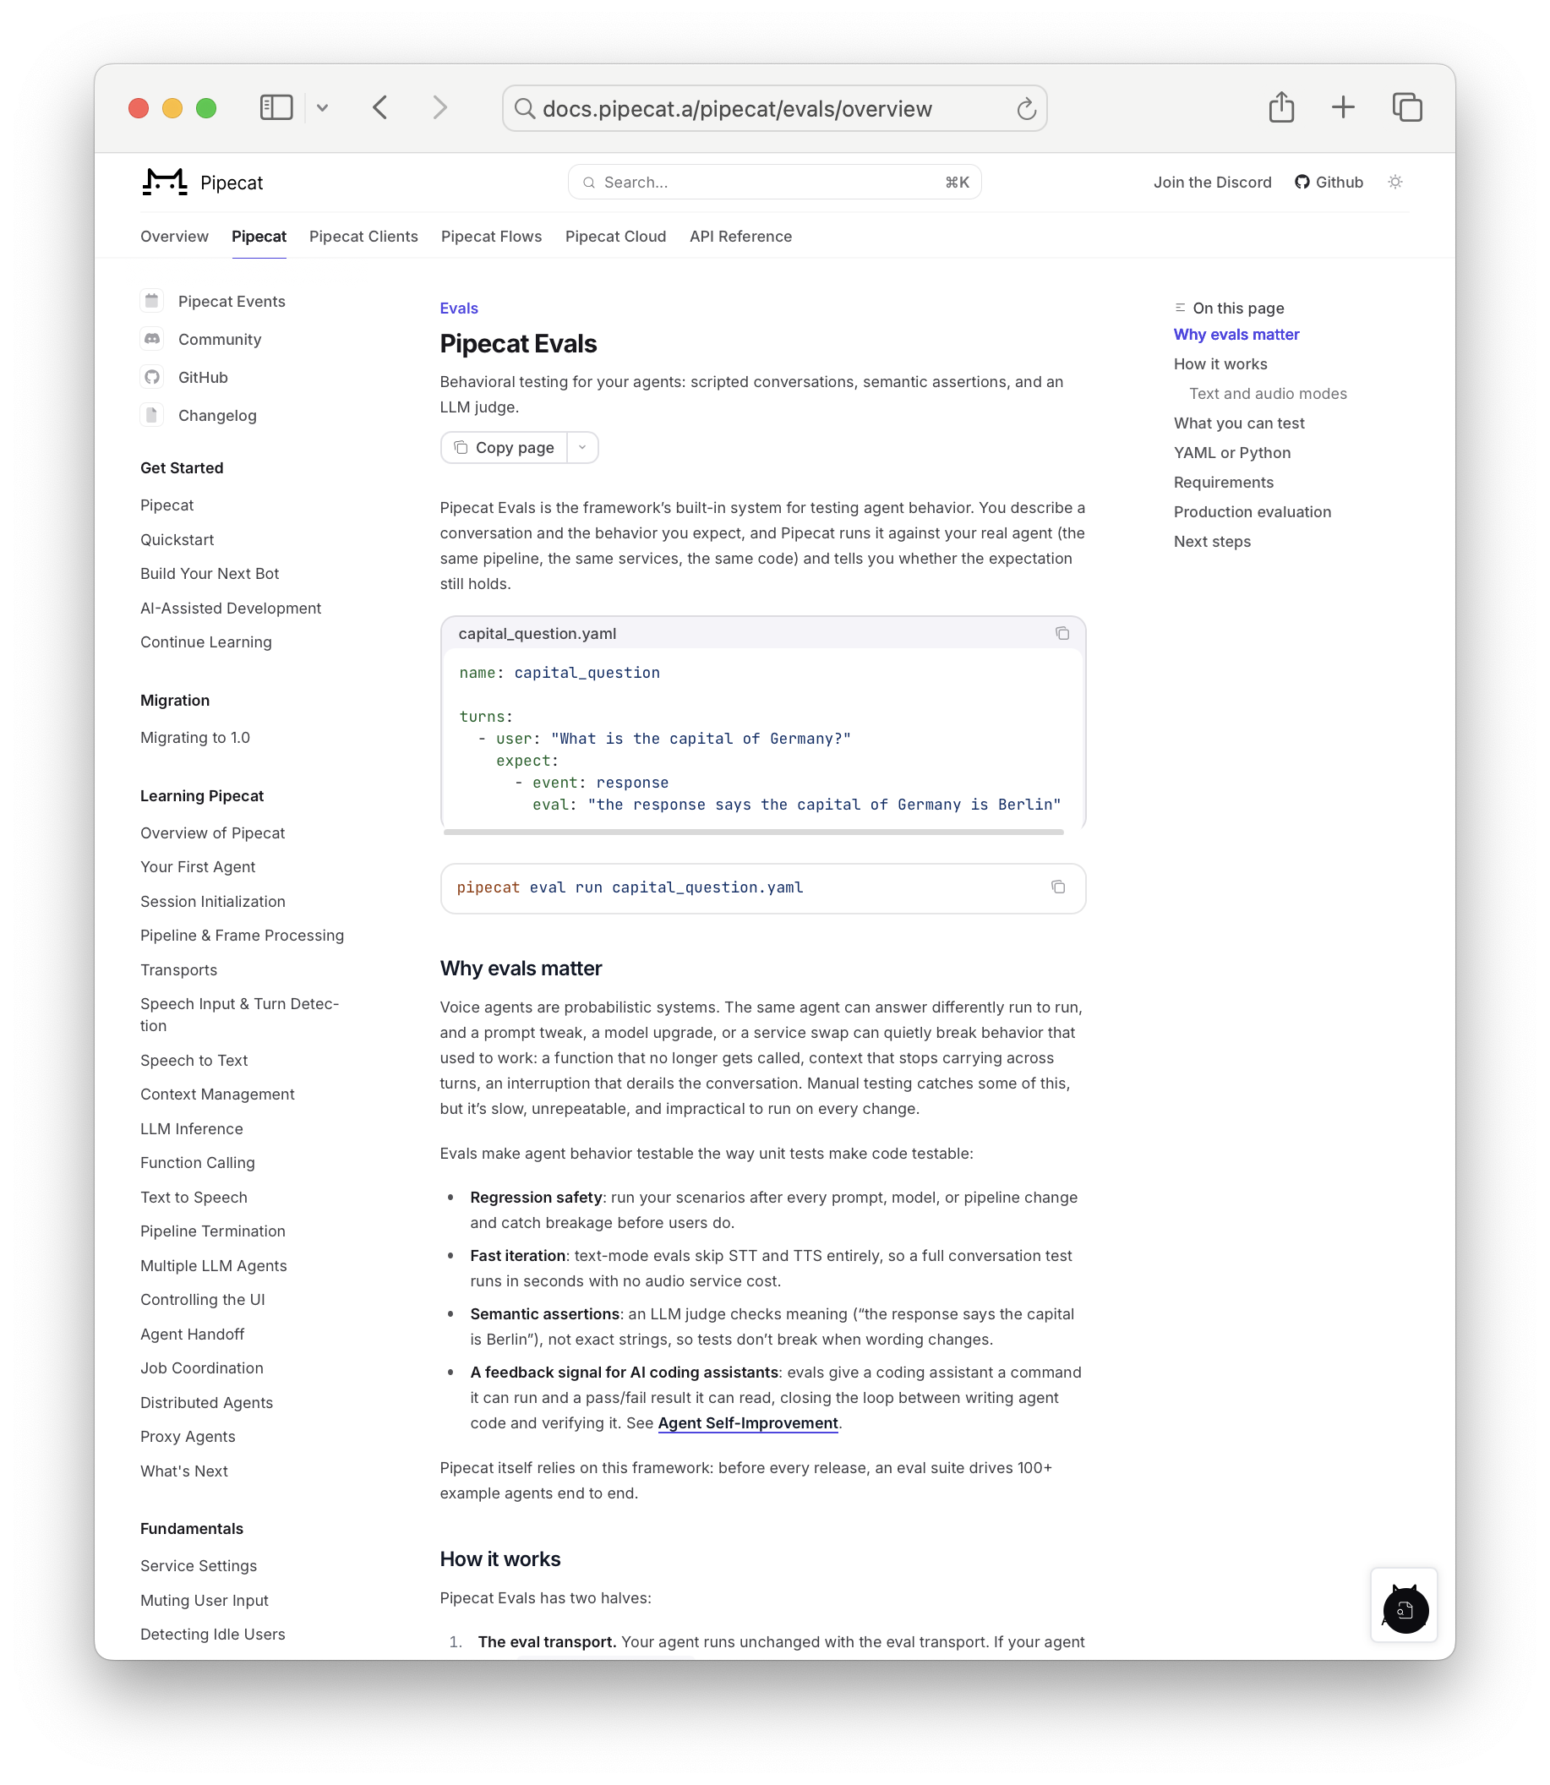Click the search magnifier icon in header
1550x1785 pixels.
tap(588, 182)
